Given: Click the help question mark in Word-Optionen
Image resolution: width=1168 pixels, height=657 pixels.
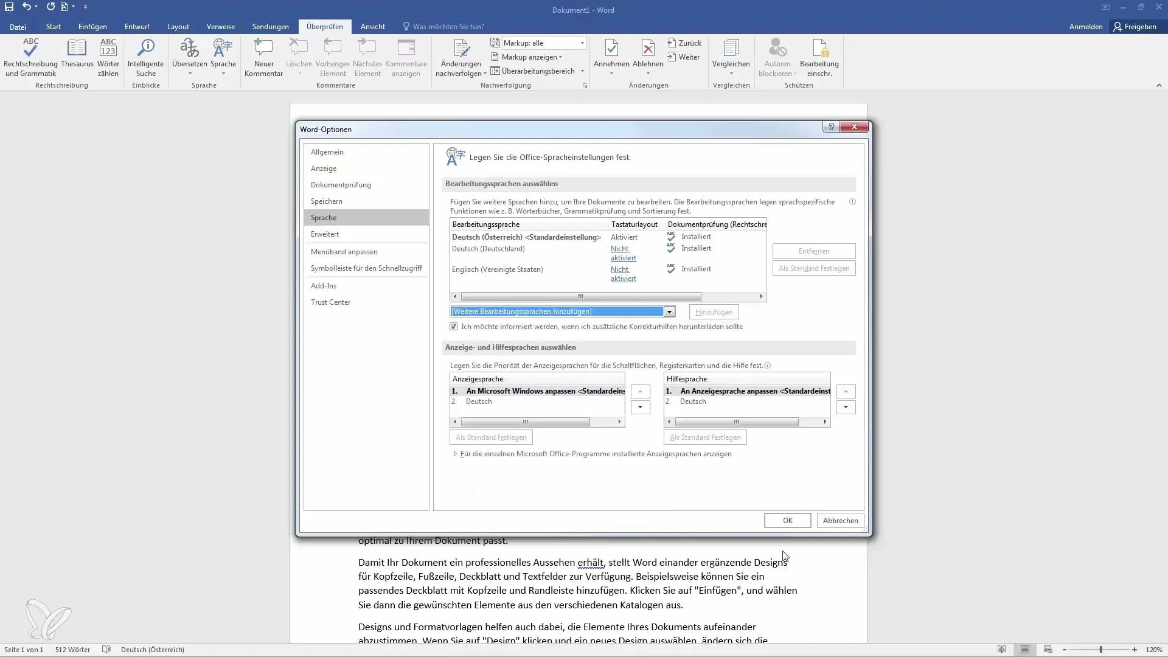Looking at the screenshot, I should [831, 127].
